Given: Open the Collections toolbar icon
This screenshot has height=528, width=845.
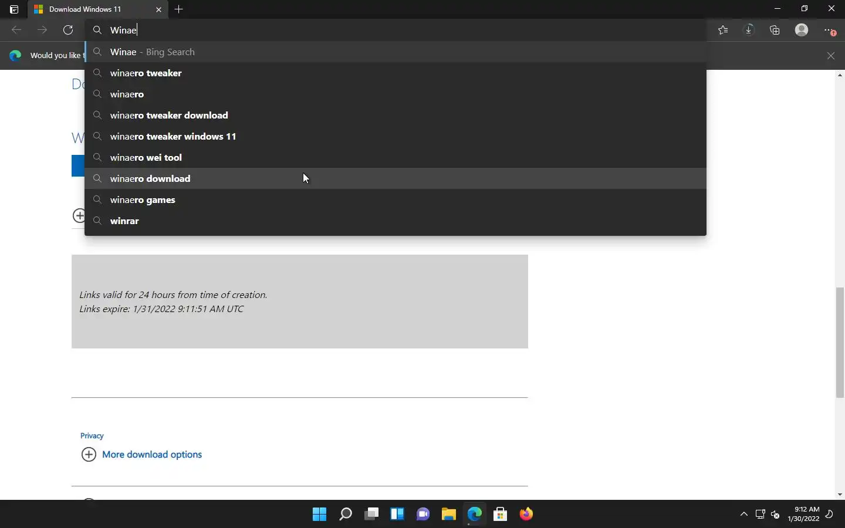Looking at the screenshot, I should (775, 30).
